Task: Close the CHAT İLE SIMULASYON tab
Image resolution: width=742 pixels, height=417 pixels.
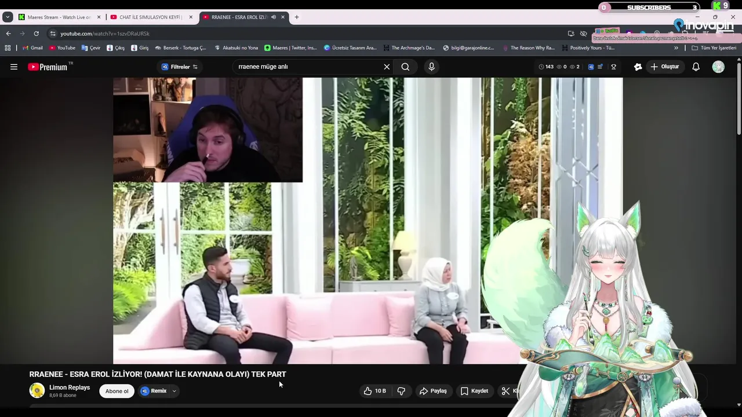Action: click(x=191, y=17)
